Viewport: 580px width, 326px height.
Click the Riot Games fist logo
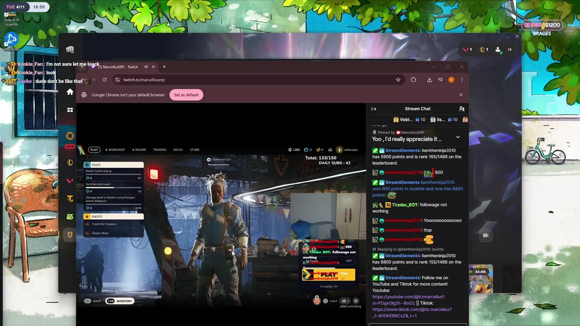(70, 49)
